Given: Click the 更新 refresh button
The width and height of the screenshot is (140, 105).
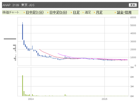Looking at the screenshot, I should 133,5.
